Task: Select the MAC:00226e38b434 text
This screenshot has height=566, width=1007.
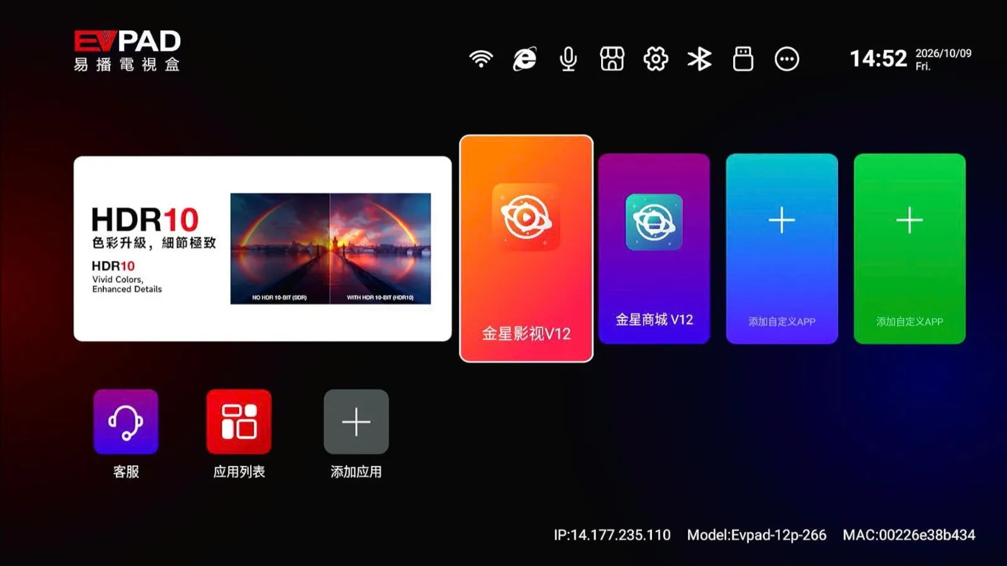Action: click(909, 535)
